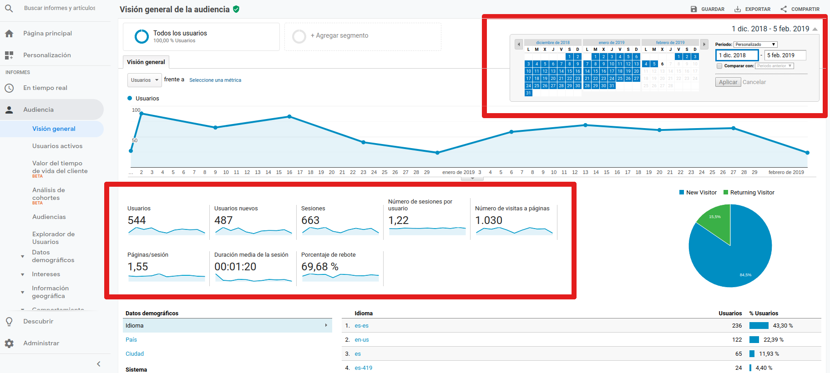Click the Seleccione una métrica link
The height and width of the screenshot is (373, 830).
[215, 80]
